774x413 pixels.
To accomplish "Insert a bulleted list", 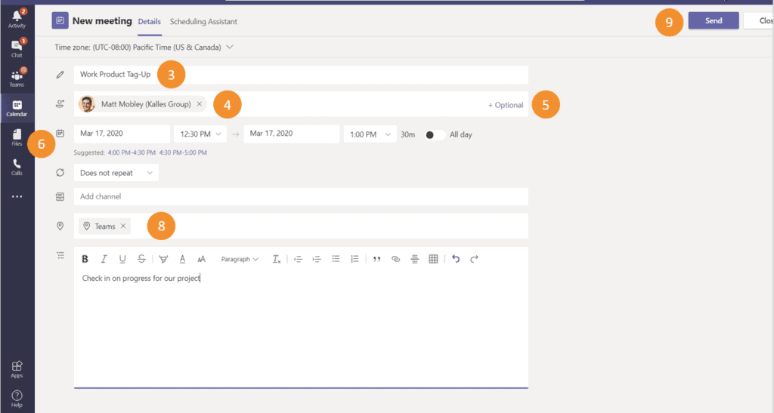I will [x=336, y=259].
